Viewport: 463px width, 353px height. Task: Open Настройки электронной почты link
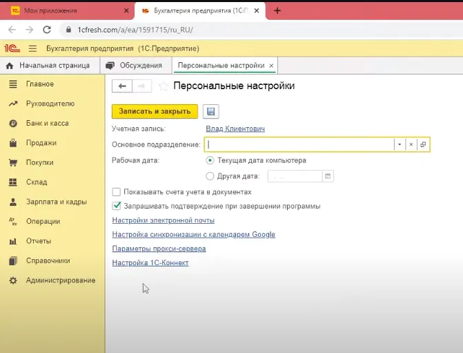click(163, 220)
